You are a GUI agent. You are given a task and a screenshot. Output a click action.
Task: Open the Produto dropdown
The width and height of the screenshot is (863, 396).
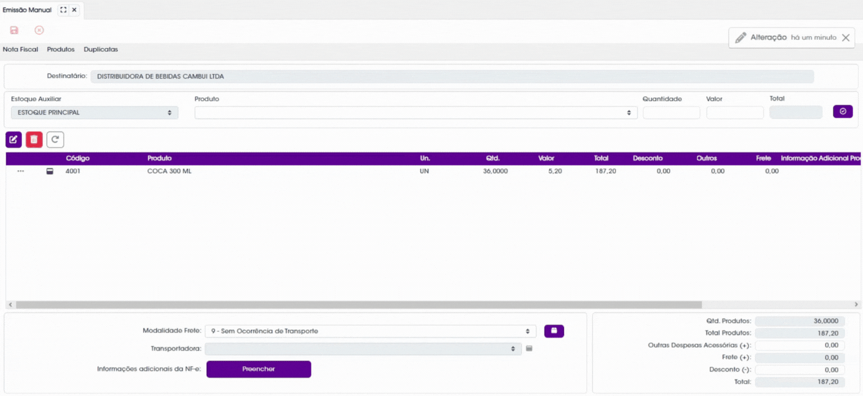[416, 112]
